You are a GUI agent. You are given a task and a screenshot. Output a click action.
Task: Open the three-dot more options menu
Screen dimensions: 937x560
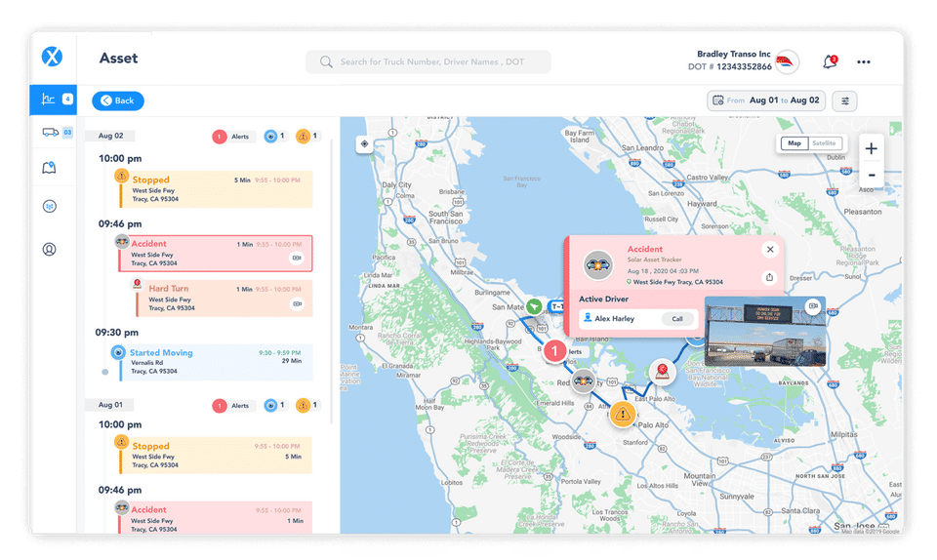(864, 62)
